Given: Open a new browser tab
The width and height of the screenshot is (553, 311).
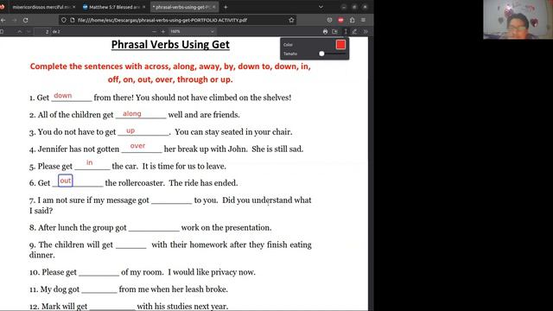Looking at the screenshot, I should (226, 7).
